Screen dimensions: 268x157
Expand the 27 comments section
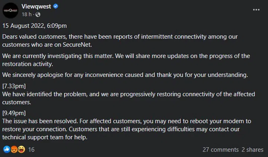point(220,150)
